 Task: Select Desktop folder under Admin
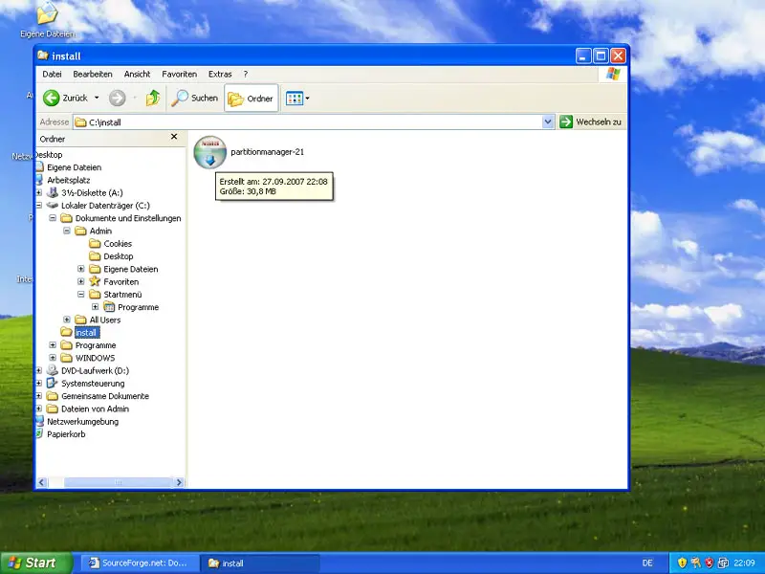118,256
